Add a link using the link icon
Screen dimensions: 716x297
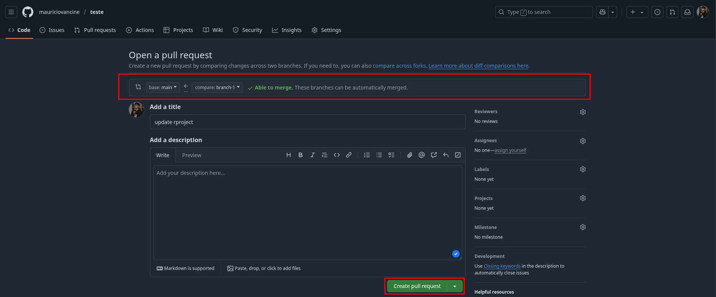pyautogui.click(x=349, y=155)
